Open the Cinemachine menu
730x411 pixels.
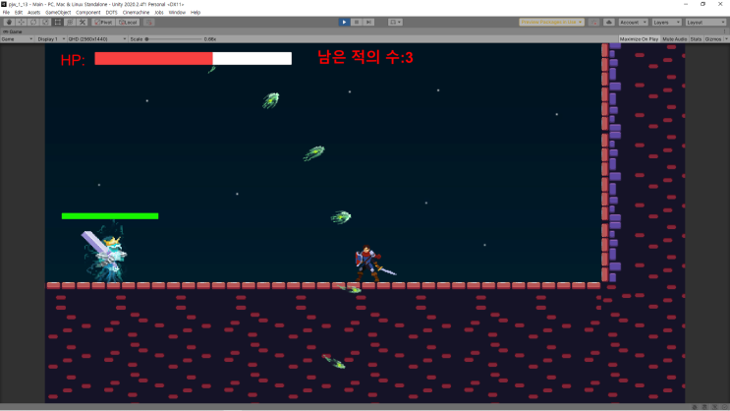tap(136, 13)
